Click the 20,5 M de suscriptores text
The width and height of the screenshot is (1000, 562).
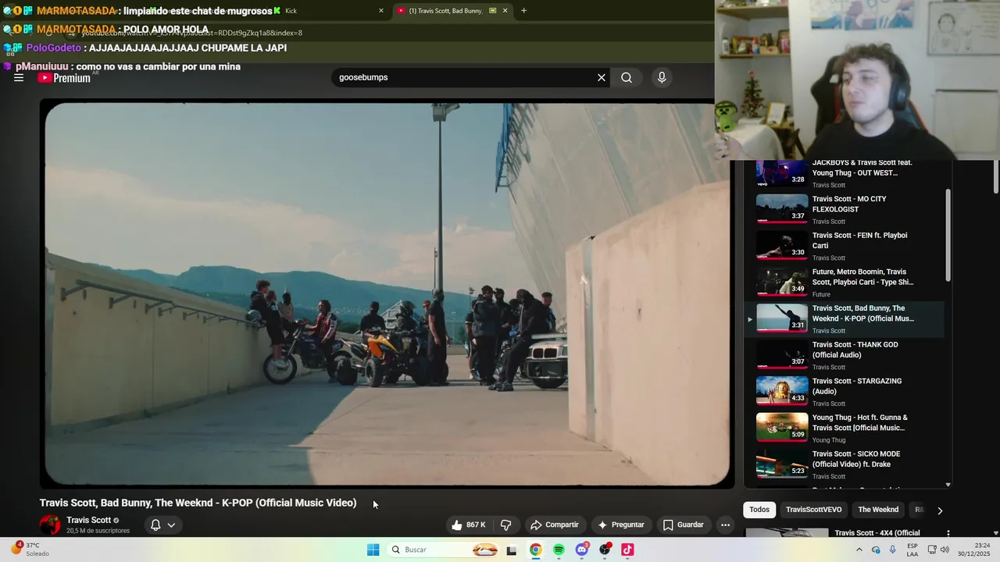98,531
